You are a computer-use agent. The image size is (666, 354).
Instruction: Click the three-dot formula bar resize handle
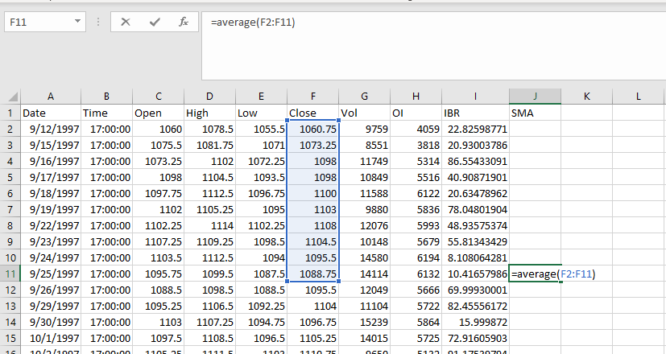(x=97, y=23)
